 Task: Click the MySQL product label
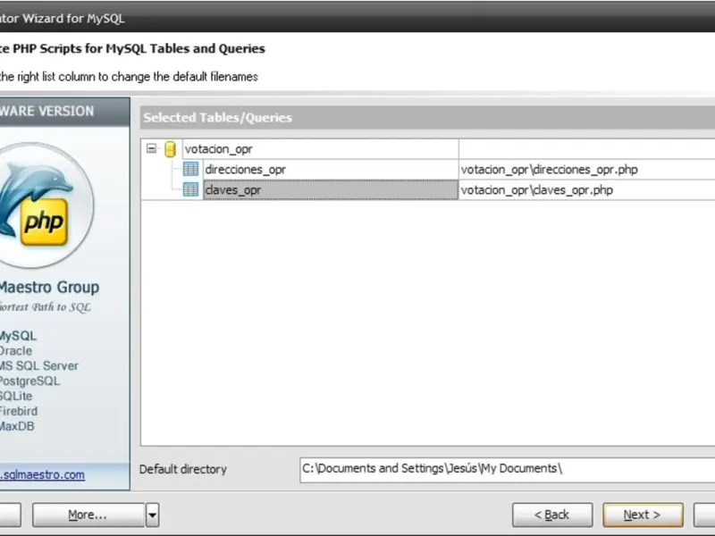[x=18, y=336]
